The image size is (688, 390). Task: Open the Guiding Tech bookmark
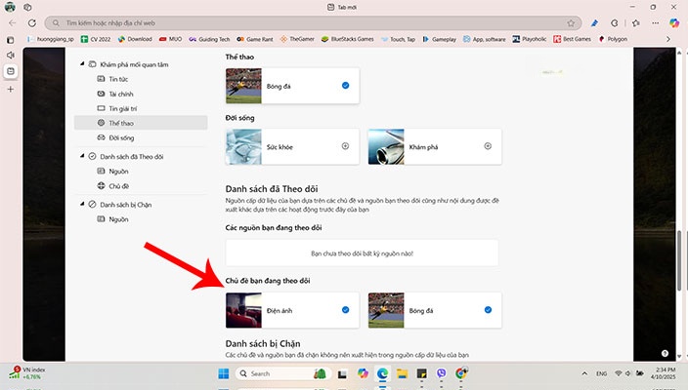[x=209, y=39]
